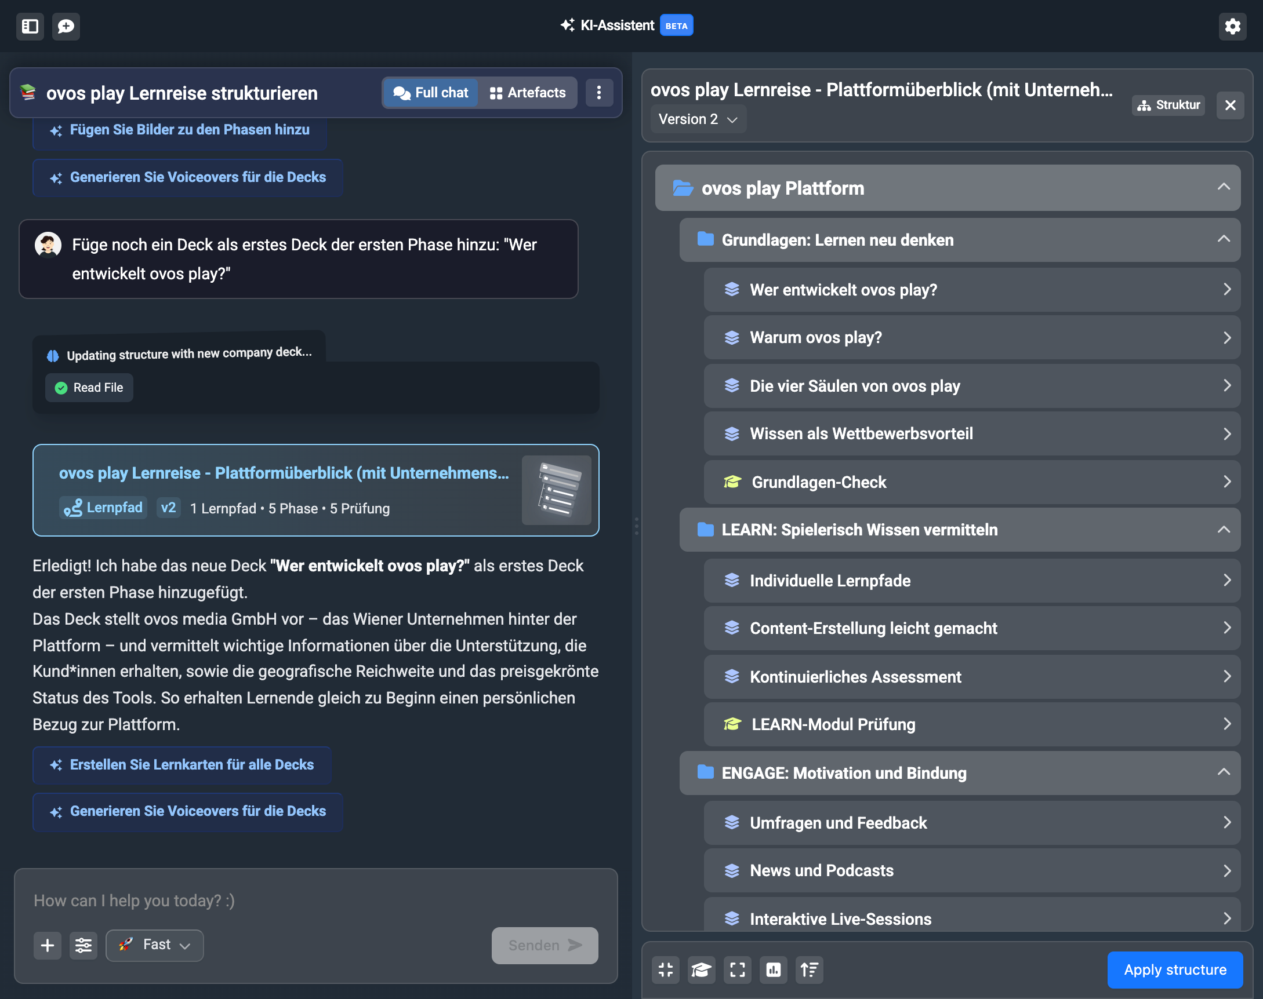This screenshot has width=1263, height=999.
Task: Click Erstellen Sie Lernkarten für alle Decks
Action: coord(182,765)
